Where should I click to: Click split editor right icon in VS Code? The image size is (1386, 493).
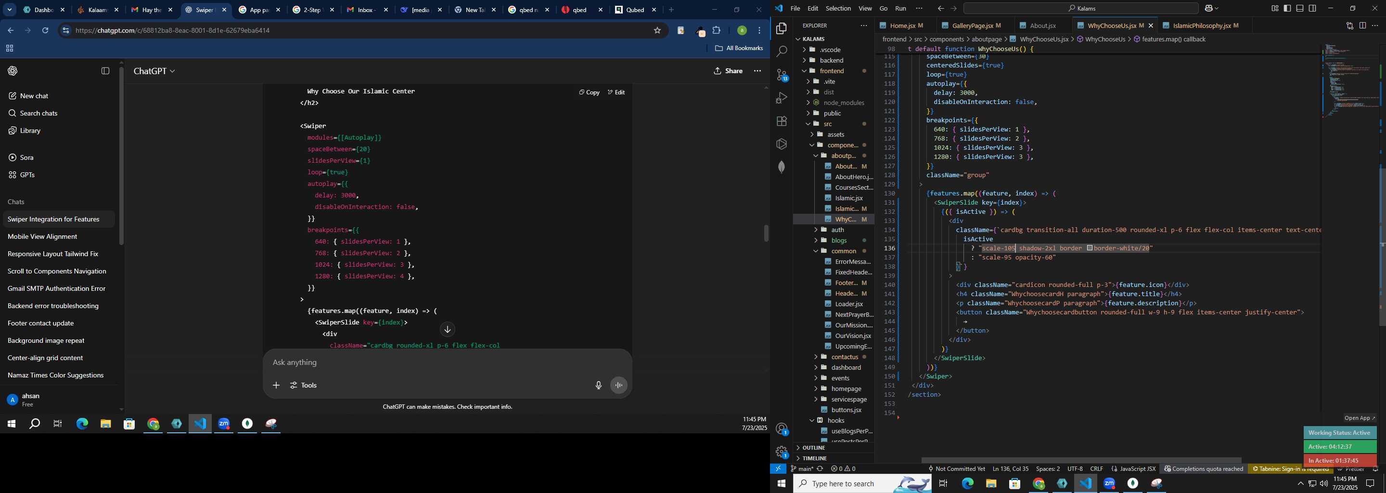coord(1362,26)
